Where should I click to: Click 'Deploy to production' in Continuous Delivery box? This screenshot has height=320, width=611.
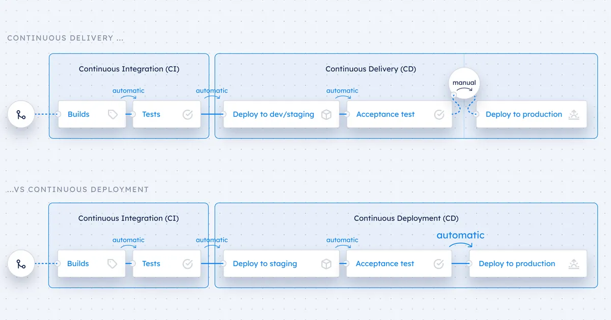point(524,114)
